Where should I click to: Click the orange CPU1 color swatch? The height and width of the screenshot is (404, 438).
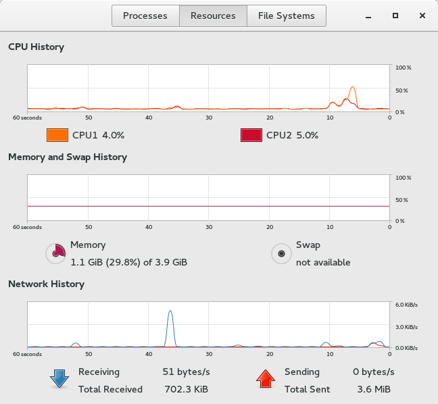tap(57, 135)
